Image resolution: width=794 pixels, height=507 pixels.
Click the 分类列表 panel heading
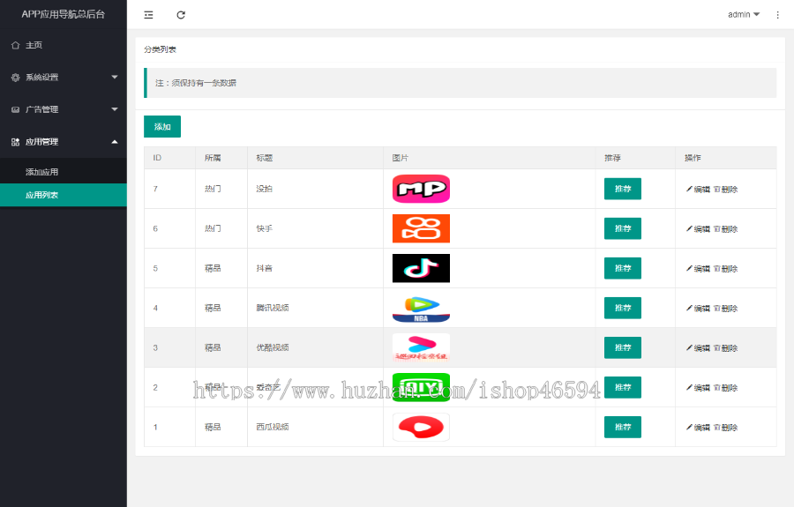tap(160, 49)
